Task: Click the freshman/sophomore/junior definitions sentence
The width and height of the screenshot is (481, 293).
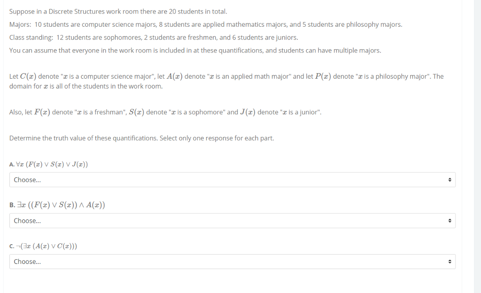Action: tap(164, 112)
